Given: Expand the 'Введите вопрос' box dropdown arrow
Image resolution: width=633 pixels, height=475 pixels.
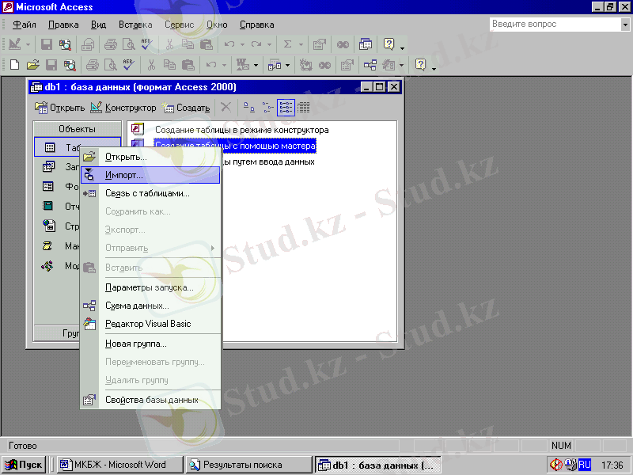Looking at the screenshot, I should (x=625, y=25).
